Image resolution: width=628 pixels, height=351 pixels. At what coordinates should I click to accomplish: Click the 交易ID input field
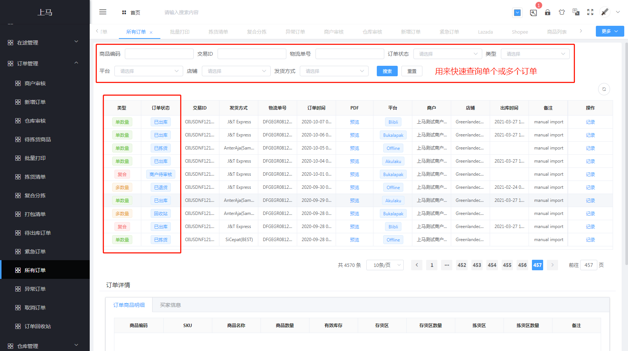(252, 54)
